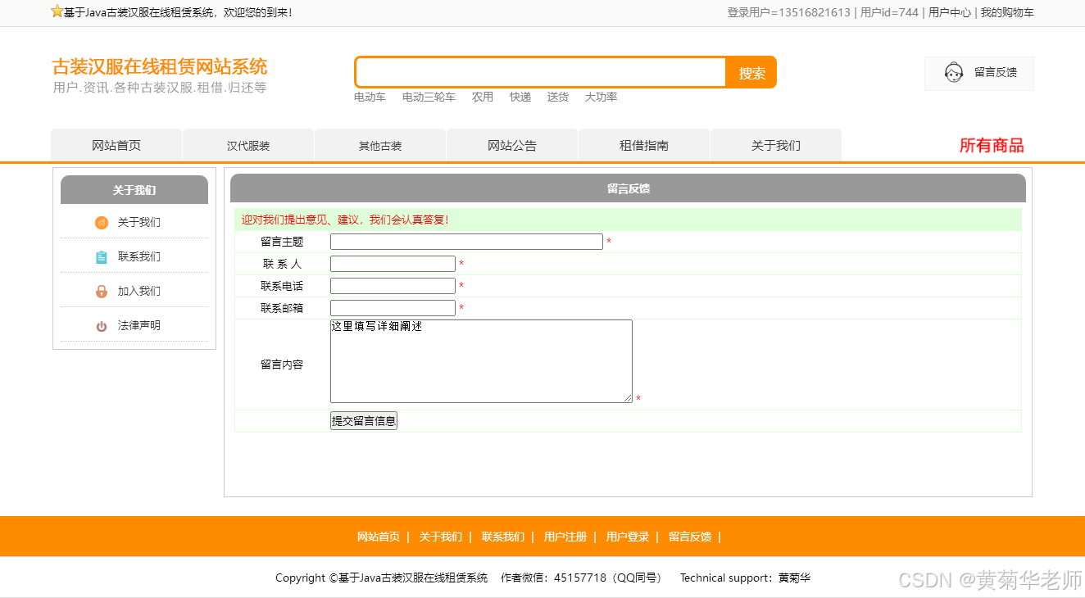Image resolution: width=1085 pixels, height=598 pixels.
Task: Click the 农用 search suggestion
Action: click(483, 97)
